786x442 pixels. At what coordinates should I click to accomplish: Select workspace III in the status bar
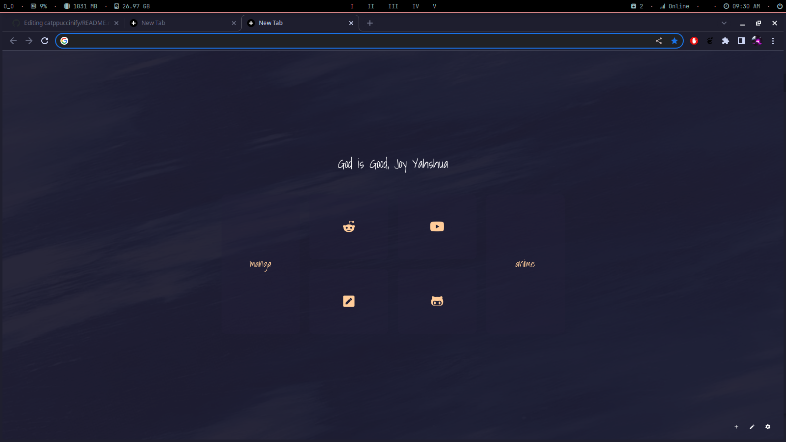(393, 6)
